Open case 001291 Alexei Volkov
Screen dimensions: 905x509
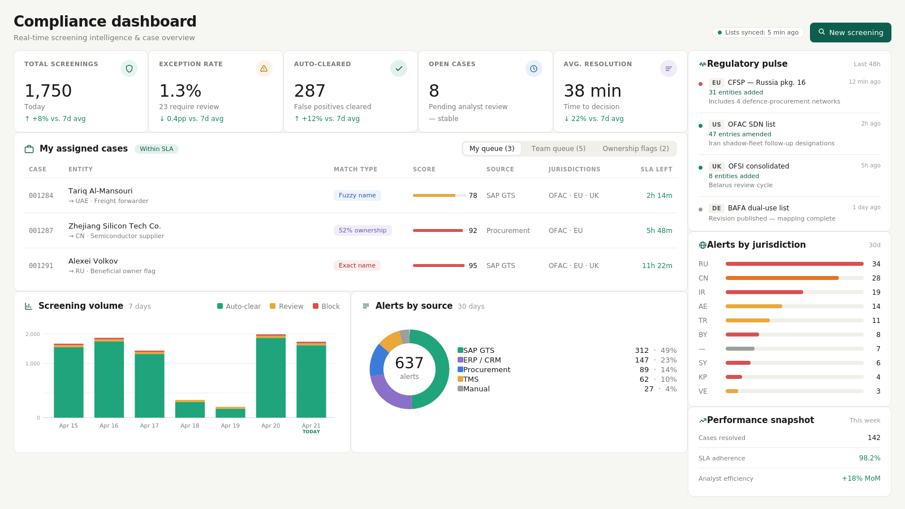point(351,266)
